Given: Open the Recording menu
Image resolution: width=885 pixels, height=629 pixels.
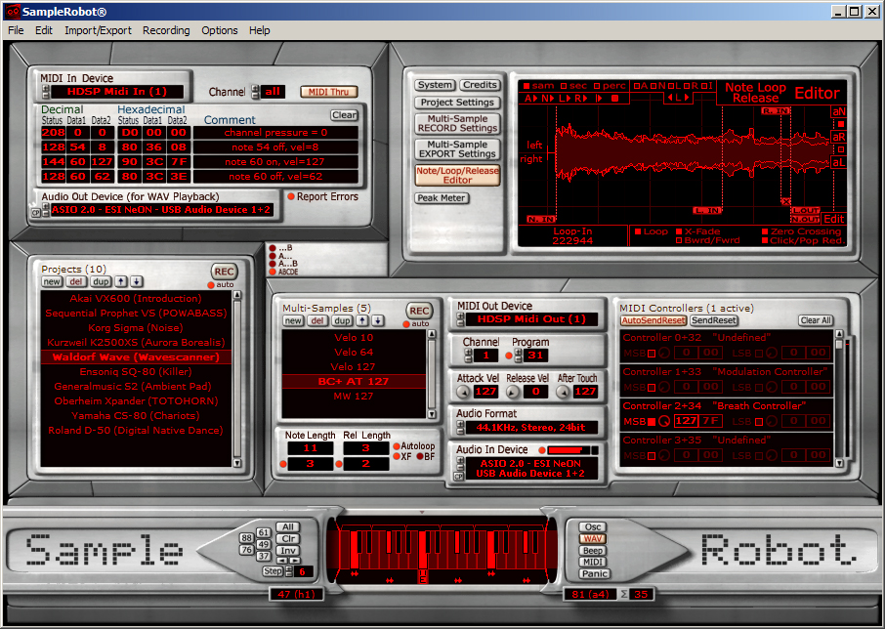Looking at the screenshot, I should point(166,30).
